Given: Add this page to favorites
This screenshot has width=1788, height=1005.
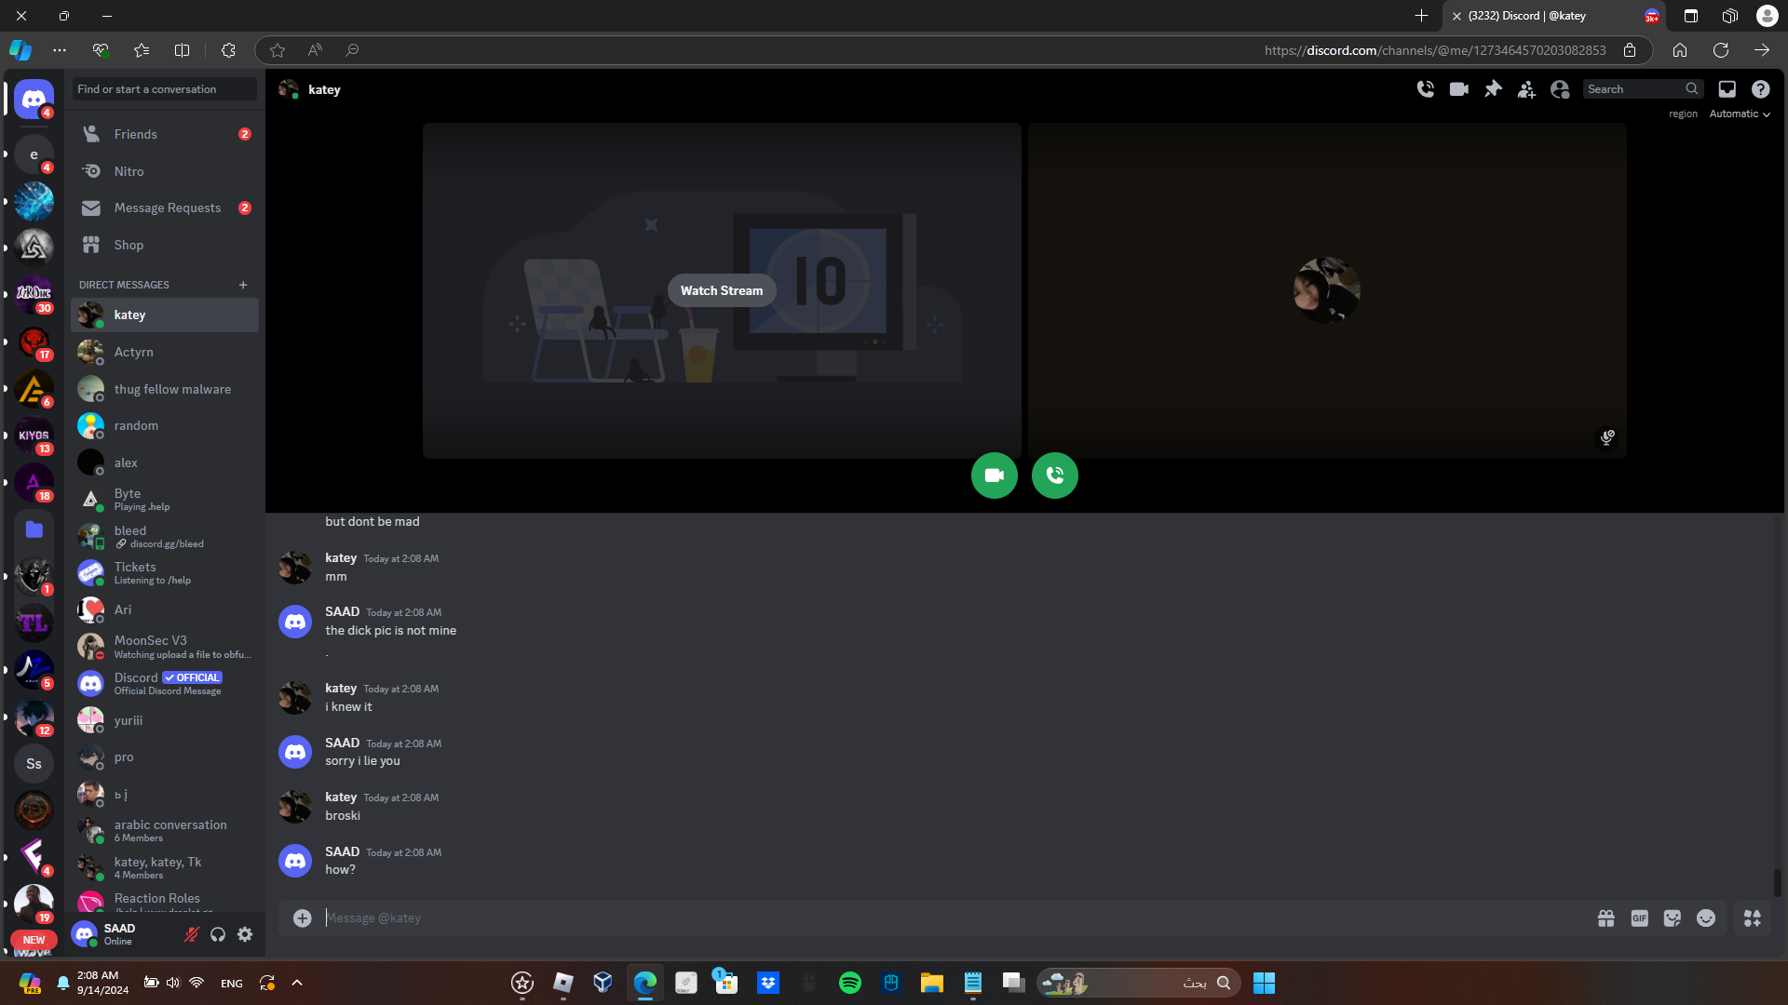Looking at the screenshot, I should pyautogui.click(x=277, y=50).
